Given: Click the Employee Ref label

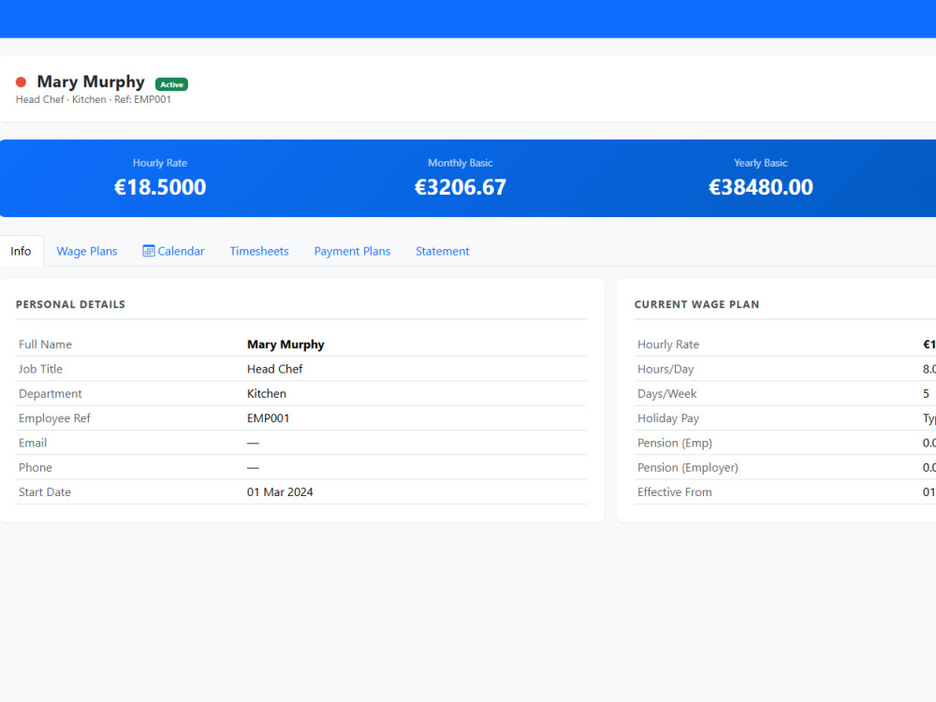Looking at the screenshot, I should [54, 418].
